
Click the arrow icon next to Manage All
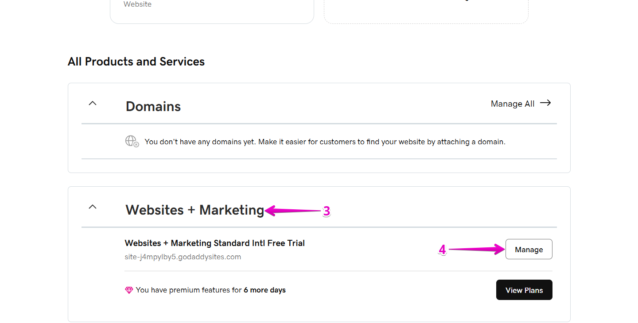tap(546, 103)
